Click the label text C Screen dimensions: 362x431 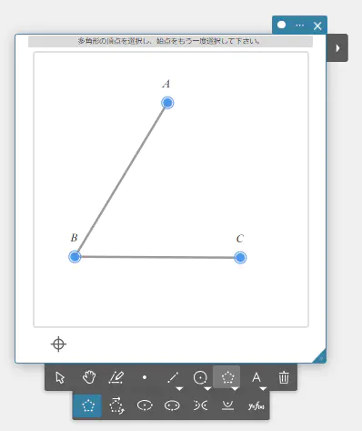[x=240, y=239]
